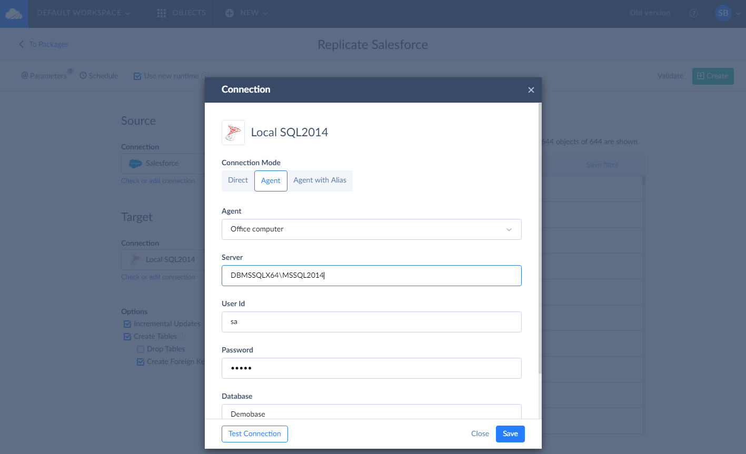746x454 pixels.
Task: Click Check or edit connection under Source
Action: [158, 181]
